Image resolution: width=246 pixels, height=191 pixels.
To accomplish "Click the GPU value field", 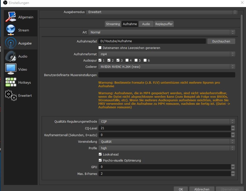I will point(165,167).
